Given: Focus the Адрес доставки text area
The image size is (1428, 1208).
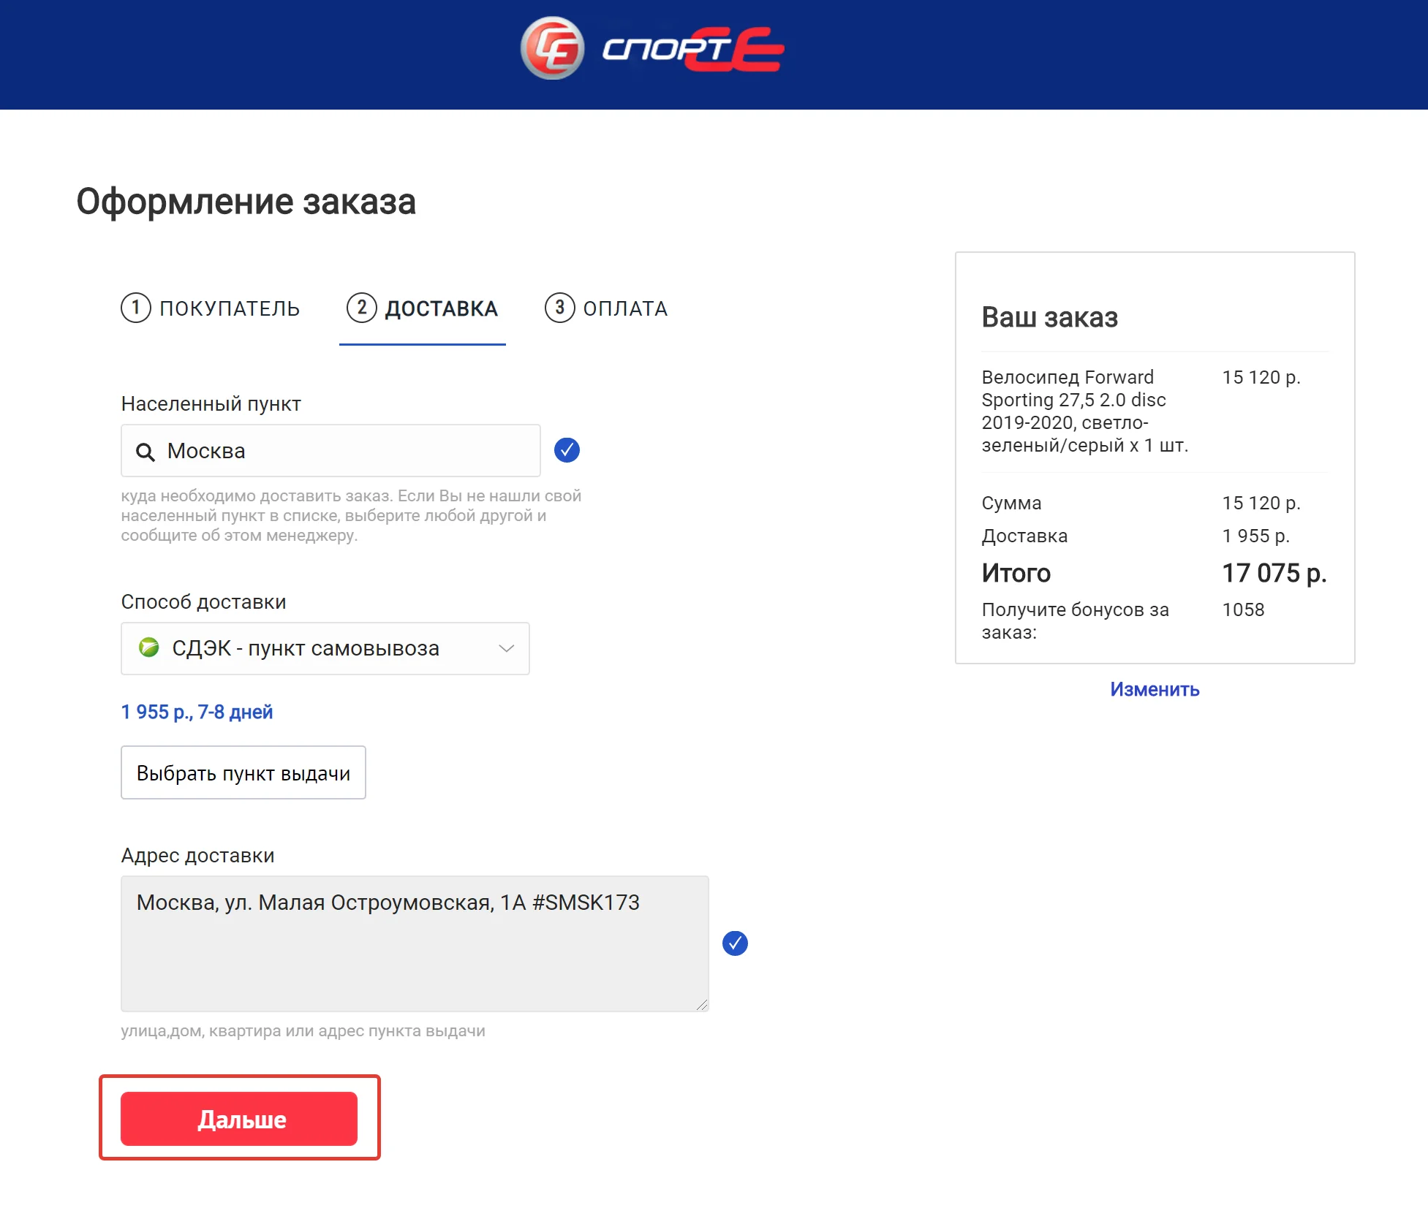Looking at the screenshot, I should [x=414, y=950].
